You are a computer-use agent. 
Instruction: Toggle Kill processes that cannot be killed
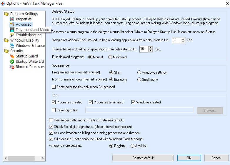(51, 139)
